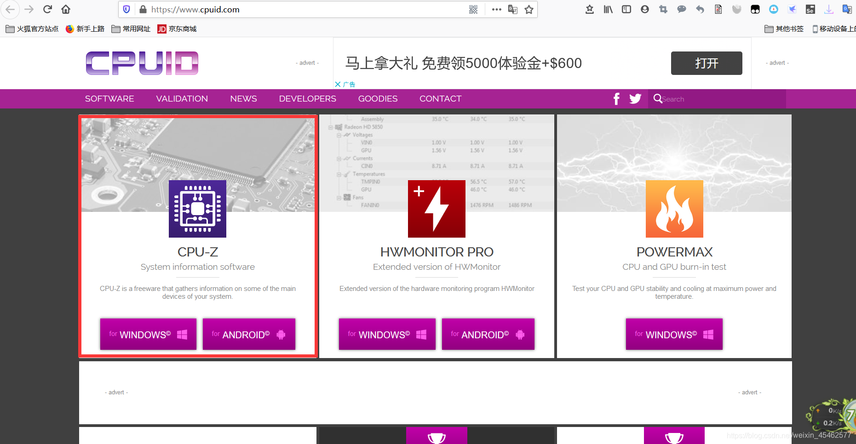This screenshot has height=444, width=856.
Task: Open the 其他书签 folder
Action: 784,29
